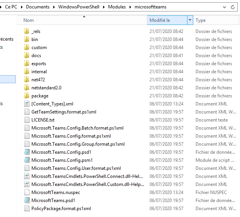Click the [Content_Types].xml file icon
Screen dimensions: 240x217
point(27,104)
